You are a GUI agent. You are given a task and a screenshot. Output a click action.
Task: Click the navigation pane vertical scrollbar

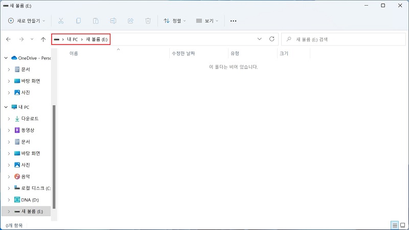(x=54, y=157)
